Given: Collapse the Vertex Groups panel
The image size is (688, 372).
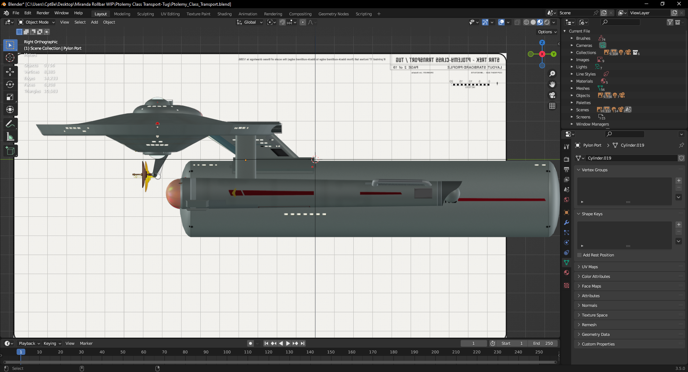Looking at the screenshot, I should click(578, 170).
